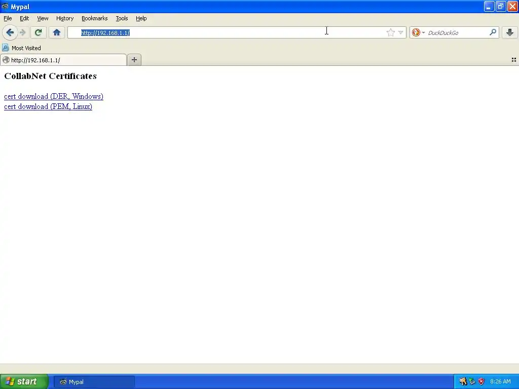Click the 8:26 AM clock
Screen dimensions: 519x389
coord(500,381)
